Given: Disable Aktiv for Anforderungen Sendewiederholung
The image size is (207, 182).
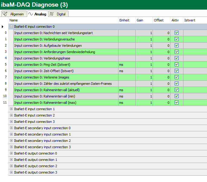Looking at the screenshot, I should tap(177, 52).
